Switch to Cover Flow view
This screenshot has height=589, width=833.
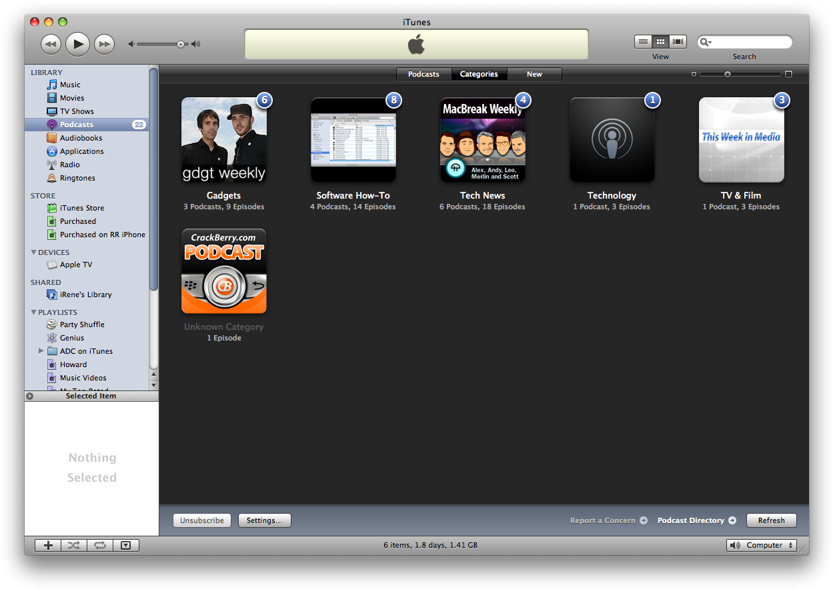pyautogui.click(x=678, y=41)
